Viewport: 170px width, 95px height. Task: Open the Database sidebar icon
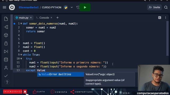(x=6, y=60)
